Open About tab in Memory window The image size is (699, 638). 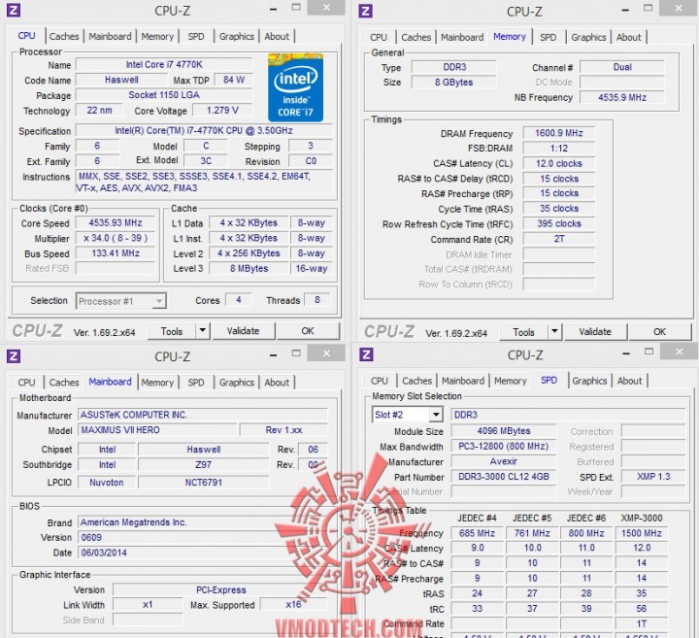coord(628,38)
